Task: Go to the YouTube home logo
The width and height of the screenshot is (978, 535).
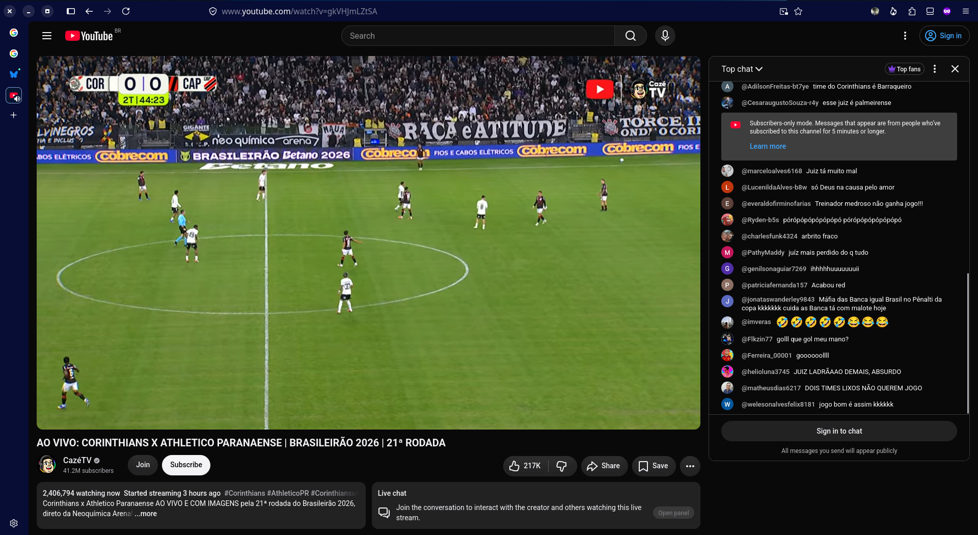Action: (x=89, y=36)
